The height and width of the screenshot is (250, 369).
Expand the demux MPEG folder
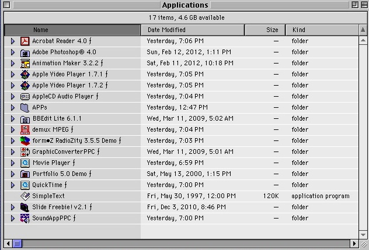click(x=13, y=130)
